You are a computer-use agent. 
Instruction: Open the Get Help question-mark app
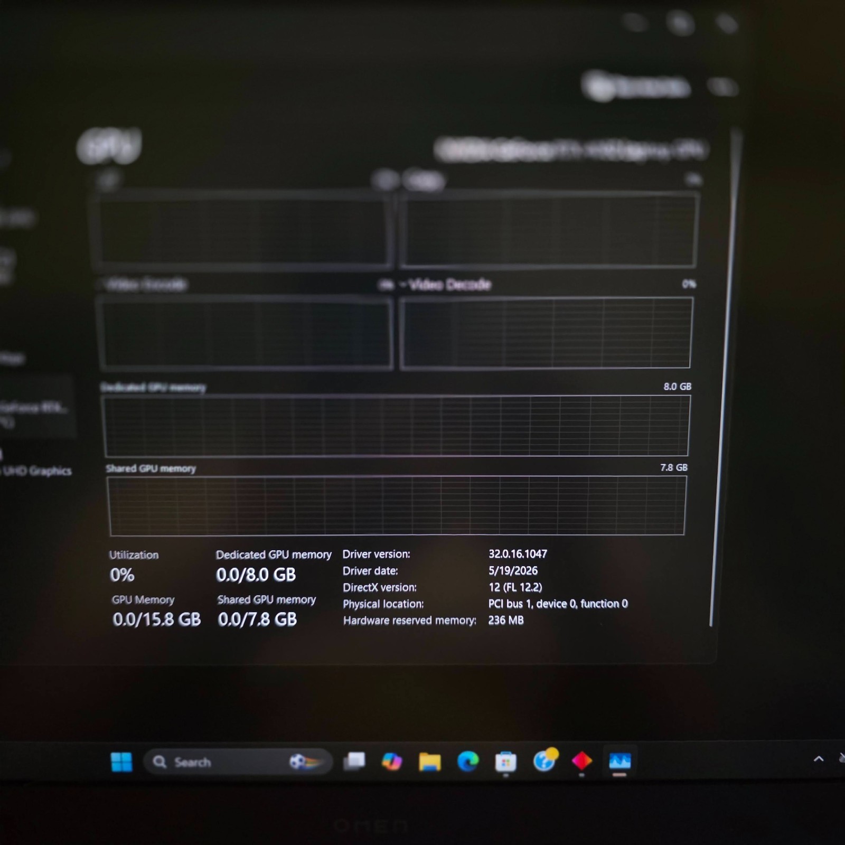tap(544, 760)
